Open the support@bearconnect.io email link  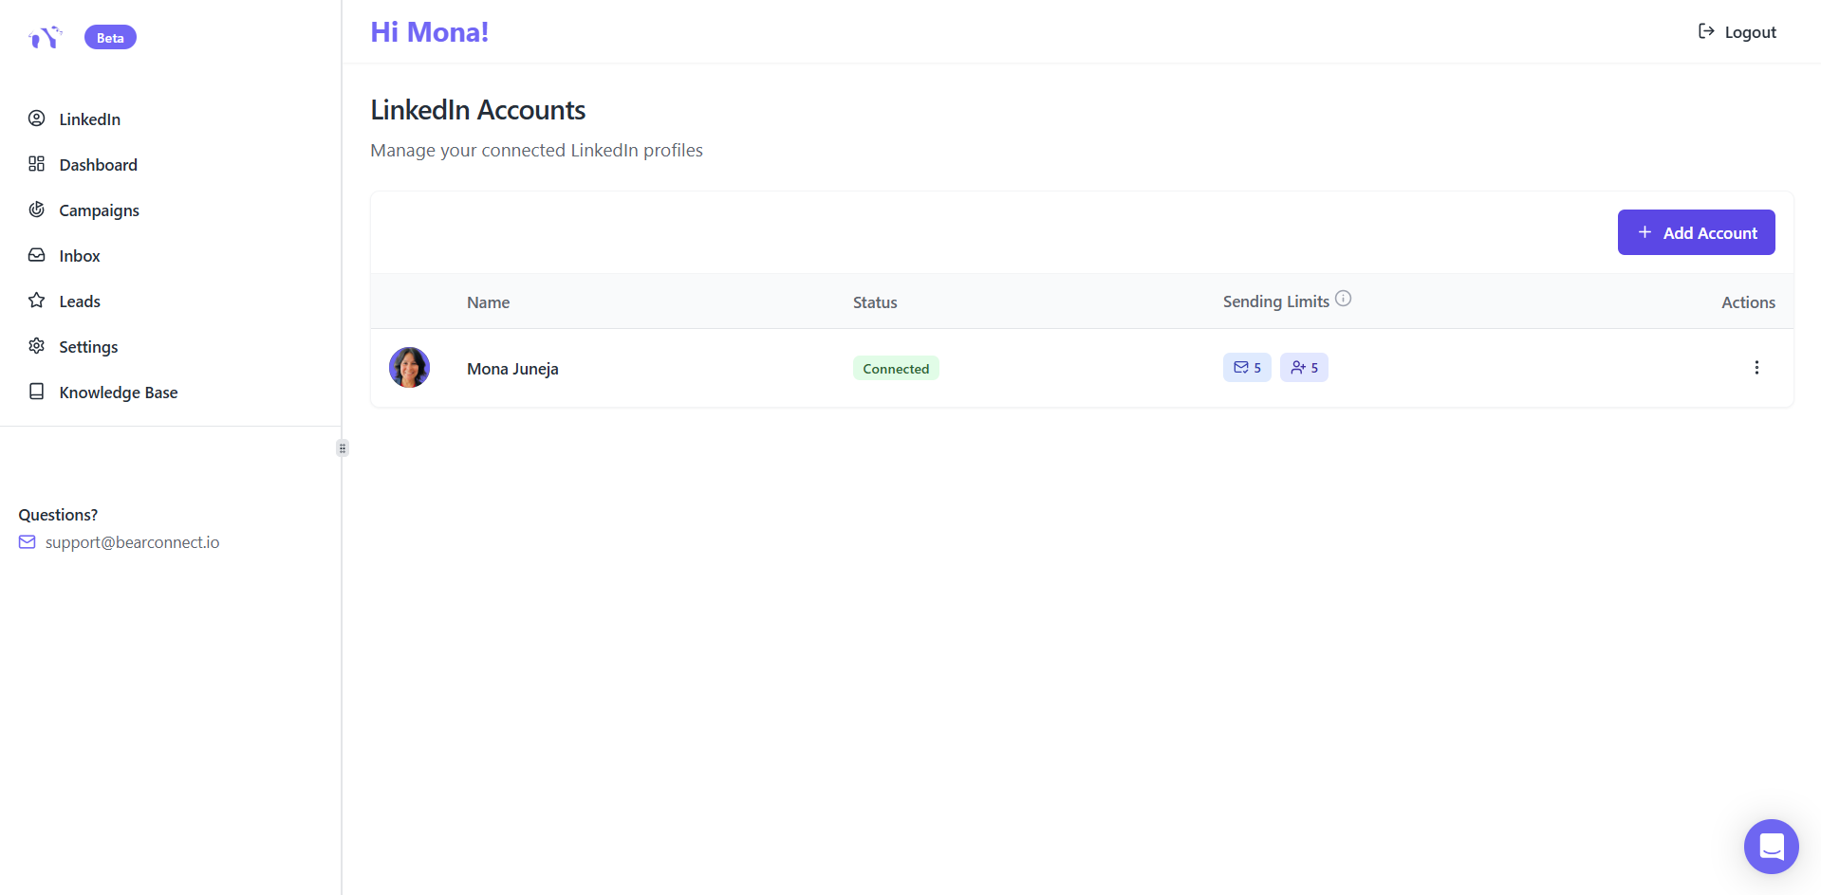132,541
